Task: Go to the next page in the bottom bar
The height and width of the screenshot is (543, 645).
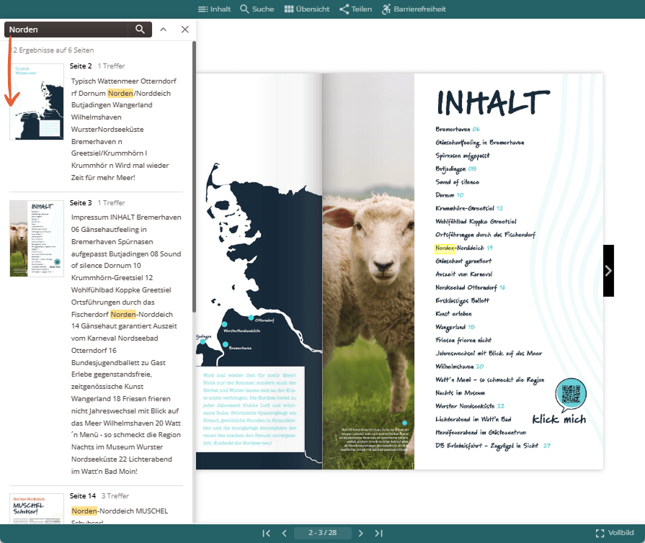Action: click(361, 533)
